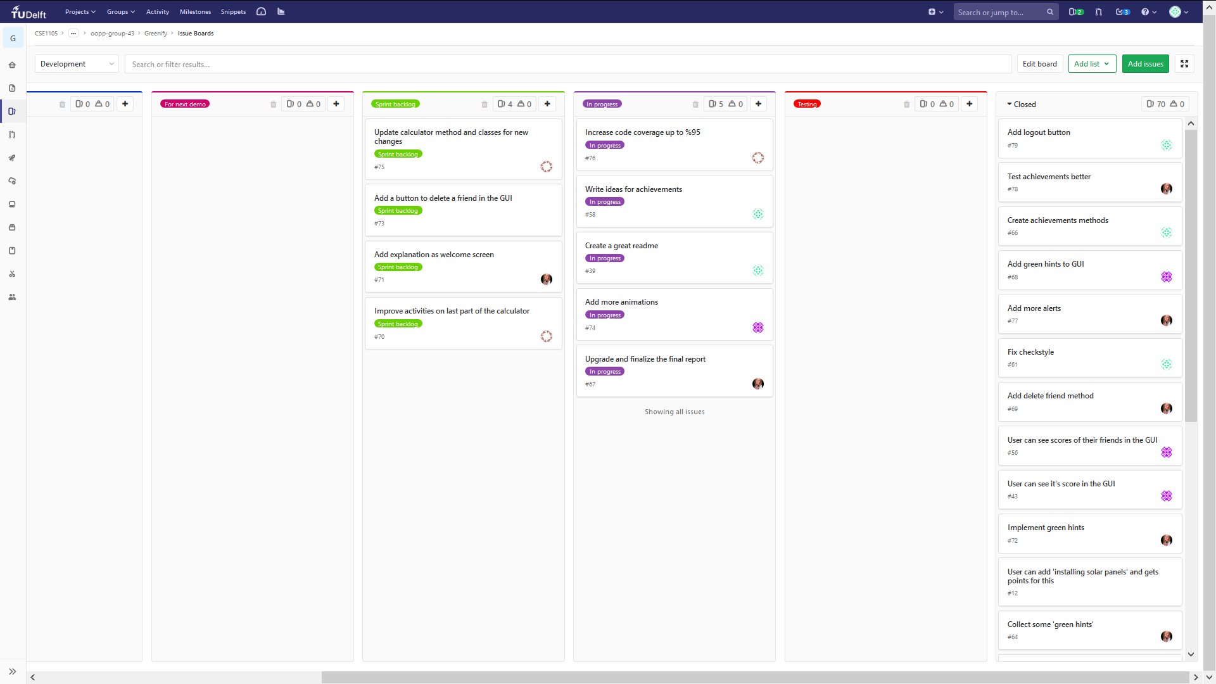Expand the collapsed left sidebar

[x=12, y=671]
